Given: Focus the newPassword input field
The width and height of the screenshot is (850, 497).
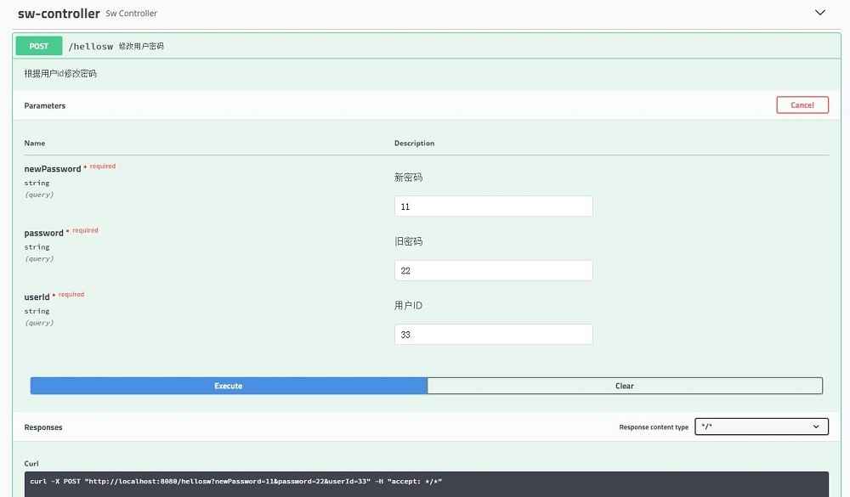Looking at the screenshot, I should 493,206.
